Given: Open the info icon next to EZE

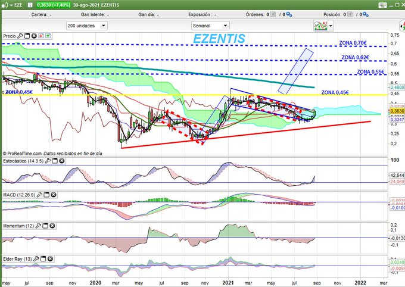Looking at the screenshot, I should (30, 5).
